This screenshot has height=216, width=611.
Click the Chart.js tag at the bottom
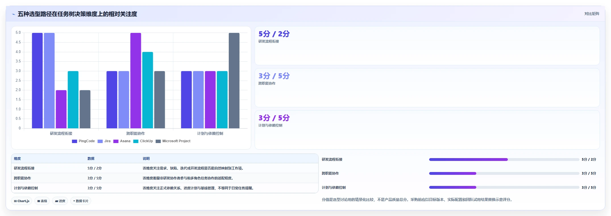click(22, 201)
